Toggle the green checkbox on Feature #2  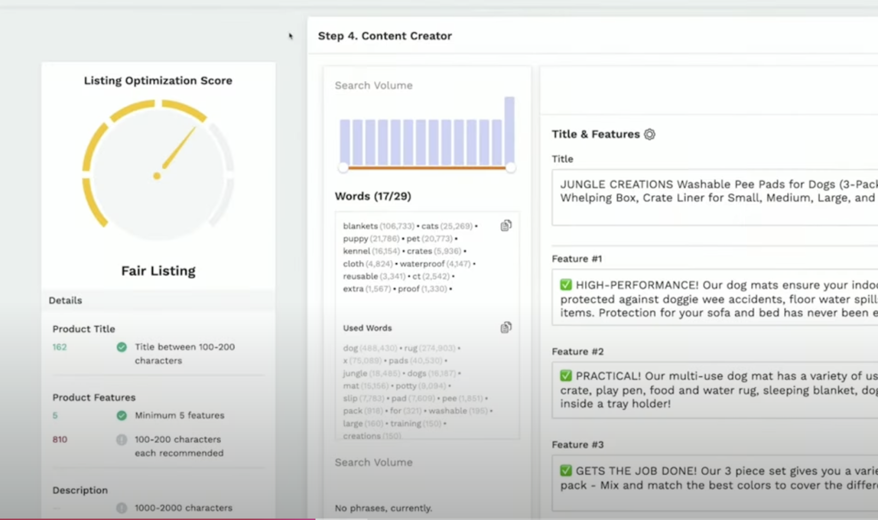[566, 376]
